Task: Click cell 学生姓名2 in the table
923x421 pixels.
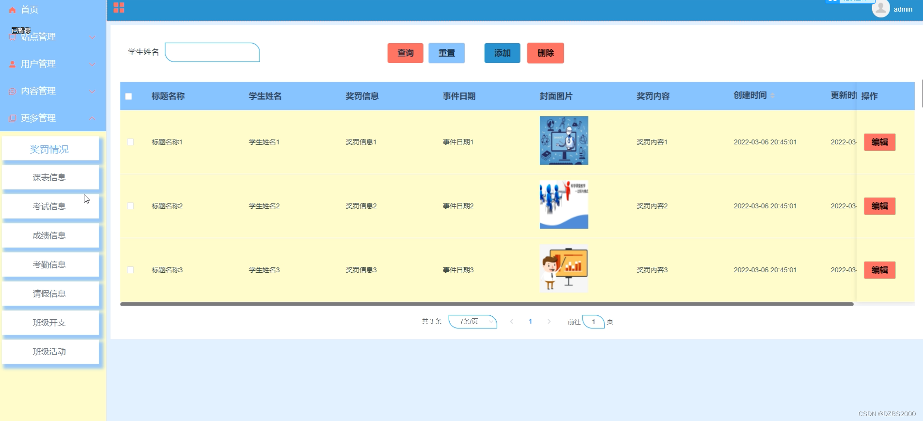Action: (264, 206)
